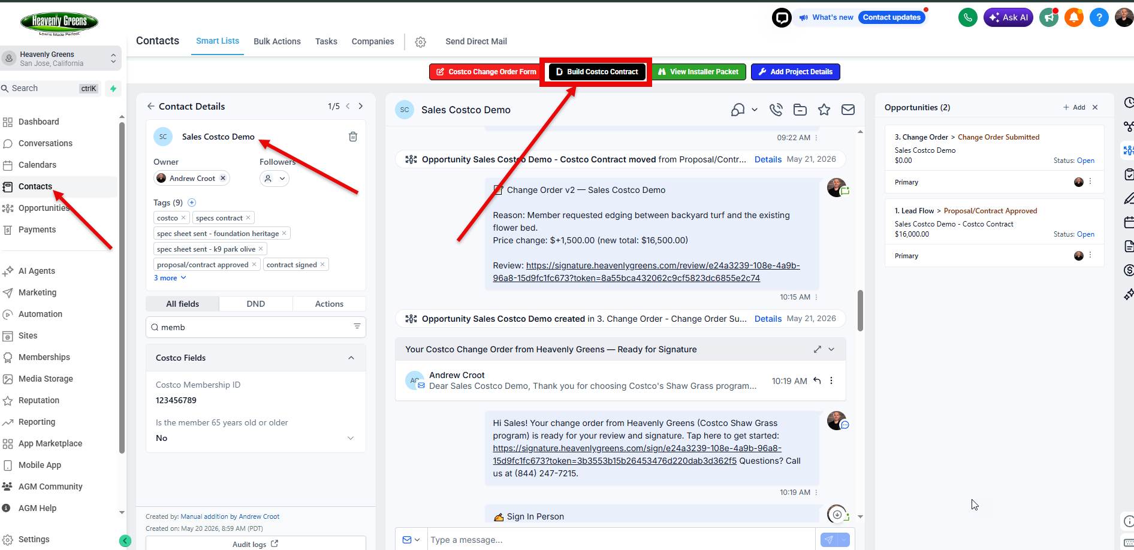Viewport: 1134px width, 550px height.
Task: Collapse the Costco Fields section
Action: [x=351, y=358]
